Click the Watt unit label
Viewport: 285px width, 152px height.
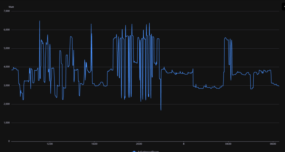(11, 6)
